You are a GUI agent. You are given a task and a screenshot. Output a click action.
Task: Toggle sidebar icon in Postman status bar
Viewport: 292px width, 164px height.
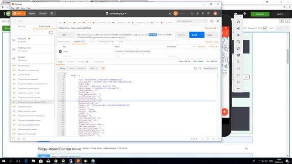13,138
